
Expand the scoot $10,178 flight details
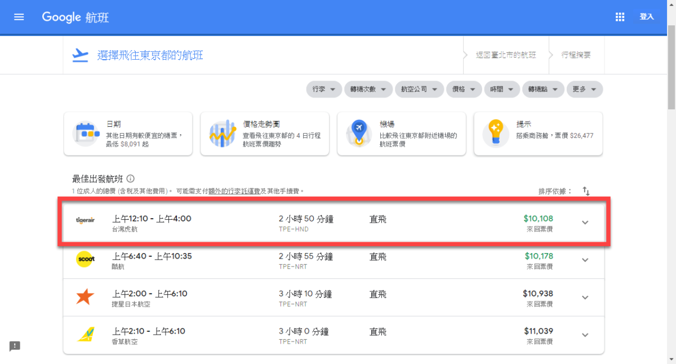pos(585,260)
